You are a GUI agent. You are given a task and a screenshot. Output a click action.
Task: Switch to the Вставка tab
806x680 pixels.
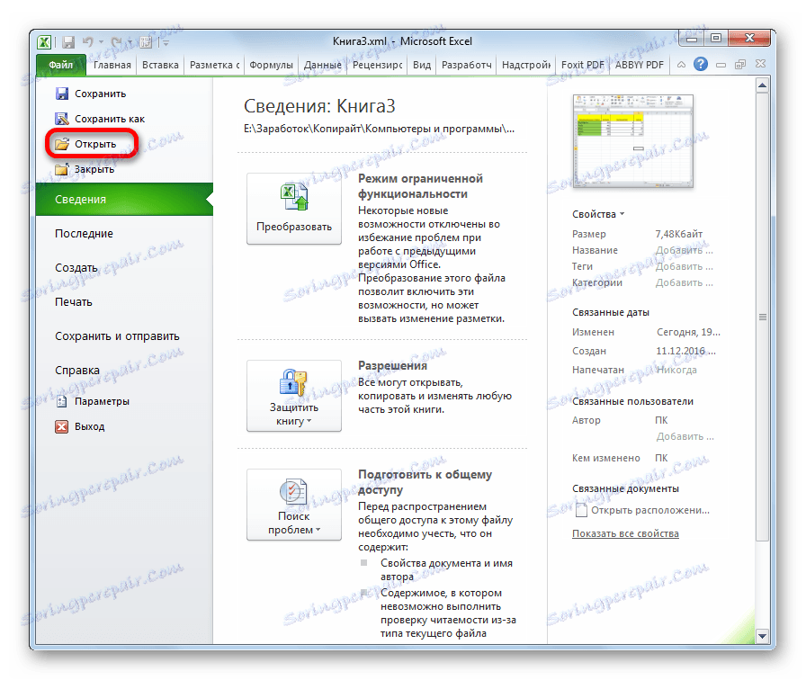[160, 66]
